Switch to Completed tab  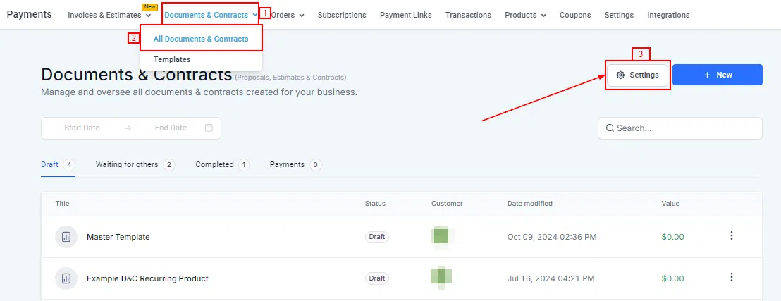[x=222, y=164]
